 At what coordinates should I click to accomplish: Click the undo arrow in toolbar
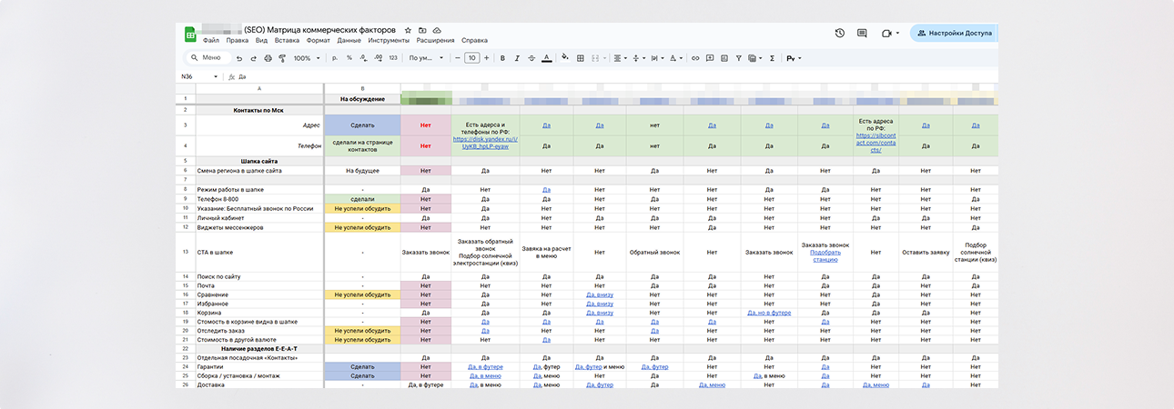[x=239, y=58]
